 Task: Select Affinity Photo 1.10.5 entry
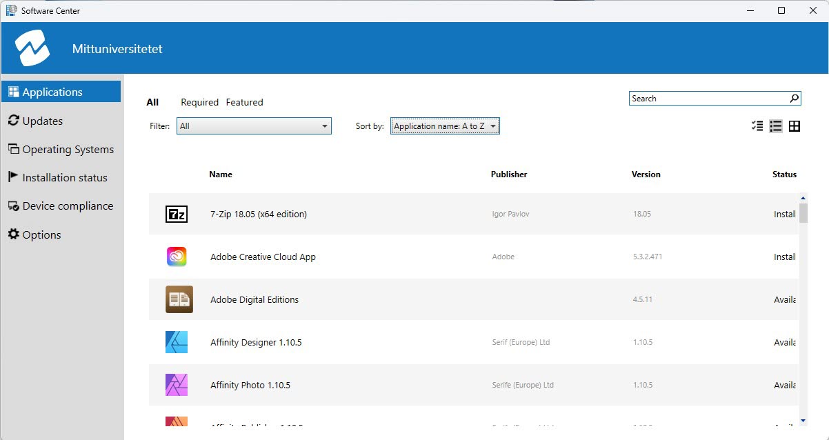pos(474,385)
